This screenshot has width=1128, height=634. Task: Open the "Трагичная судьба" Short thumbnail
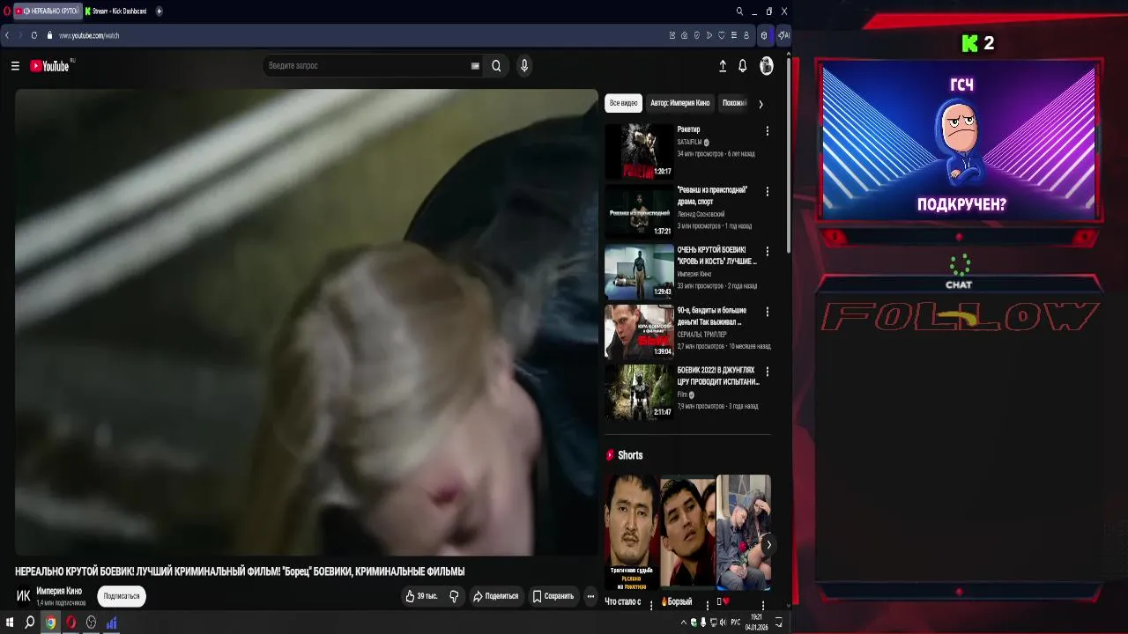pyautogui.click(x=632, y=533)
